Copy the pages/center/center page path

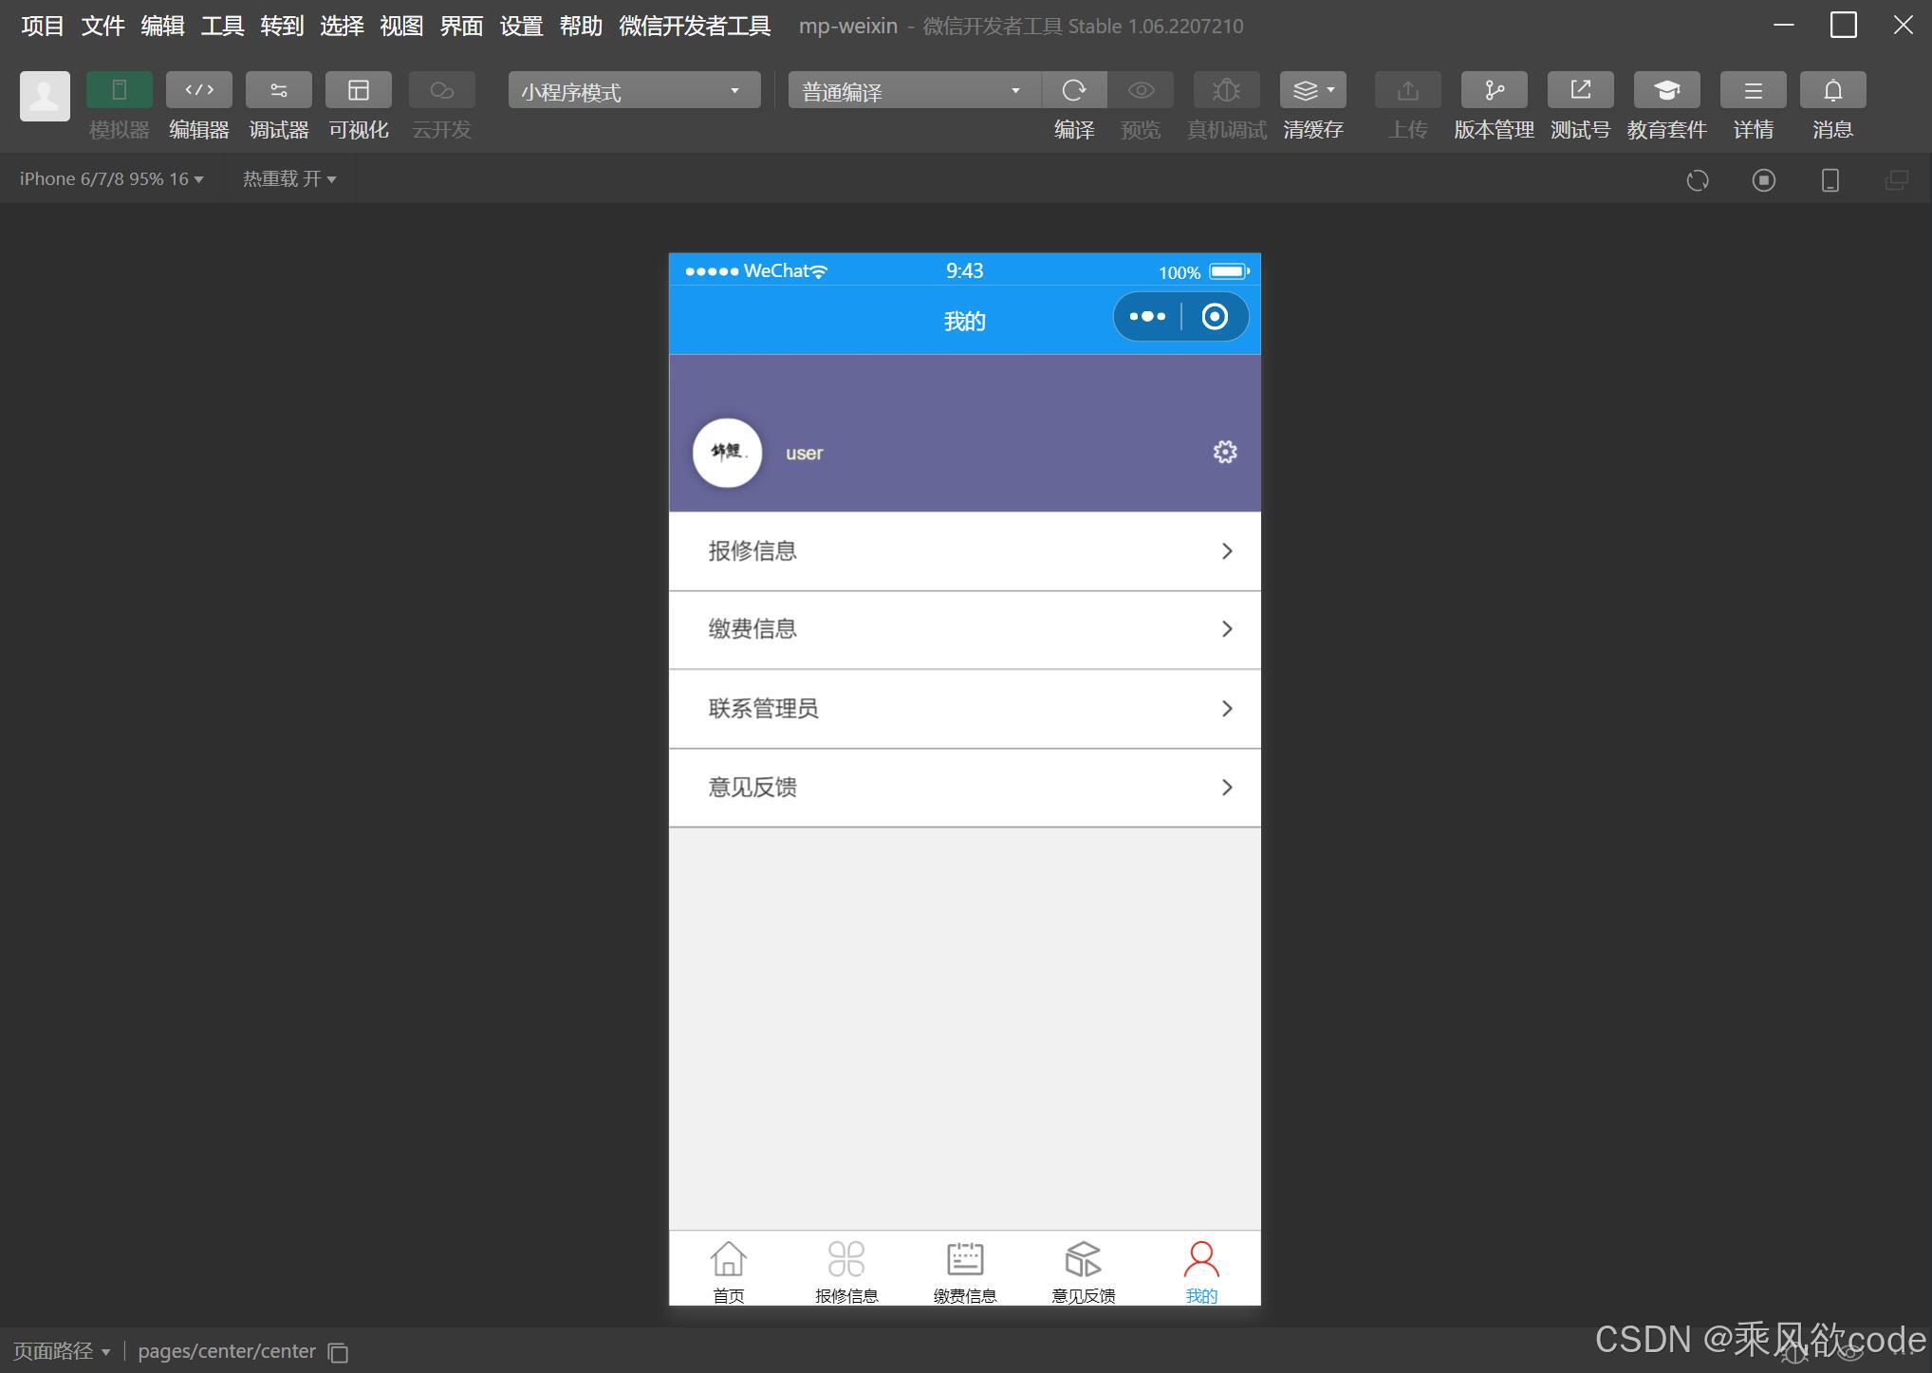337,1351
